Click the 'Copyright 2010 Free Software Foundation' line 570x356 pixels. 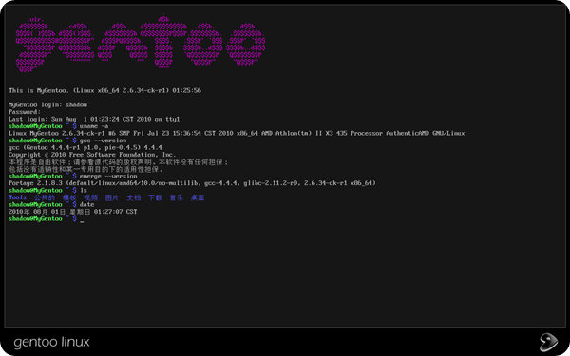click(92, 155)
